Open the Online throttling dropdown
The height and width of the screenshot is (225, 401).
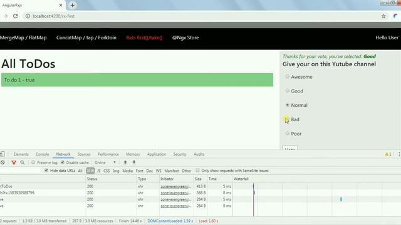pos(105,162)
